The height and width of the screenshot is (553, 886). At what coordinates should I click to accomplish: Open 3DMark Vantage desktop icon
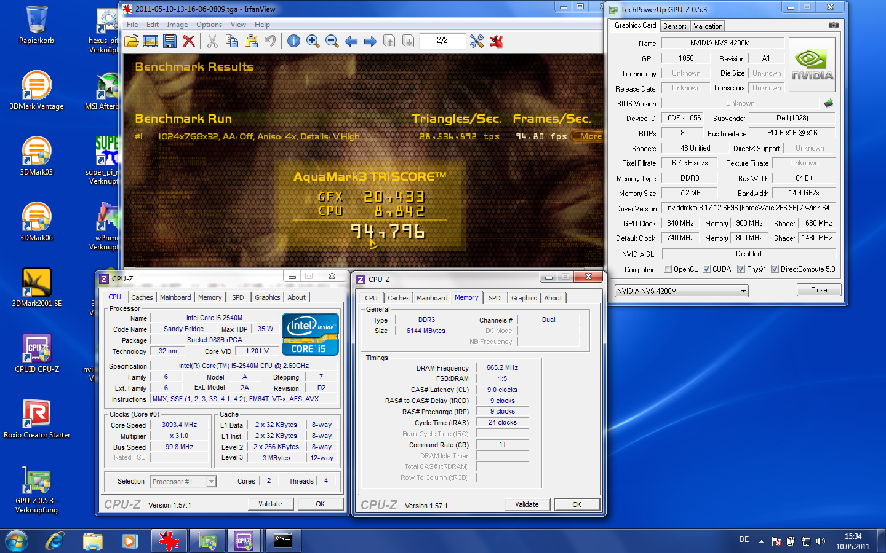pos(36,90)
